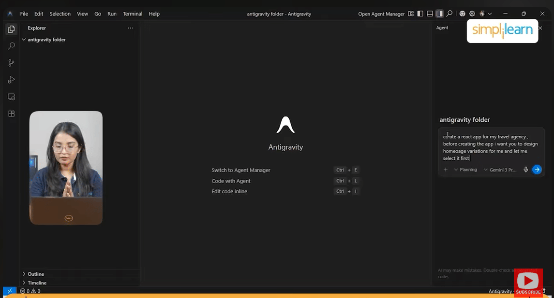Viewport: 554px width, 298px height.
Task: Collapse the antigravity folder tree
Action: click(x=23, y=40)
